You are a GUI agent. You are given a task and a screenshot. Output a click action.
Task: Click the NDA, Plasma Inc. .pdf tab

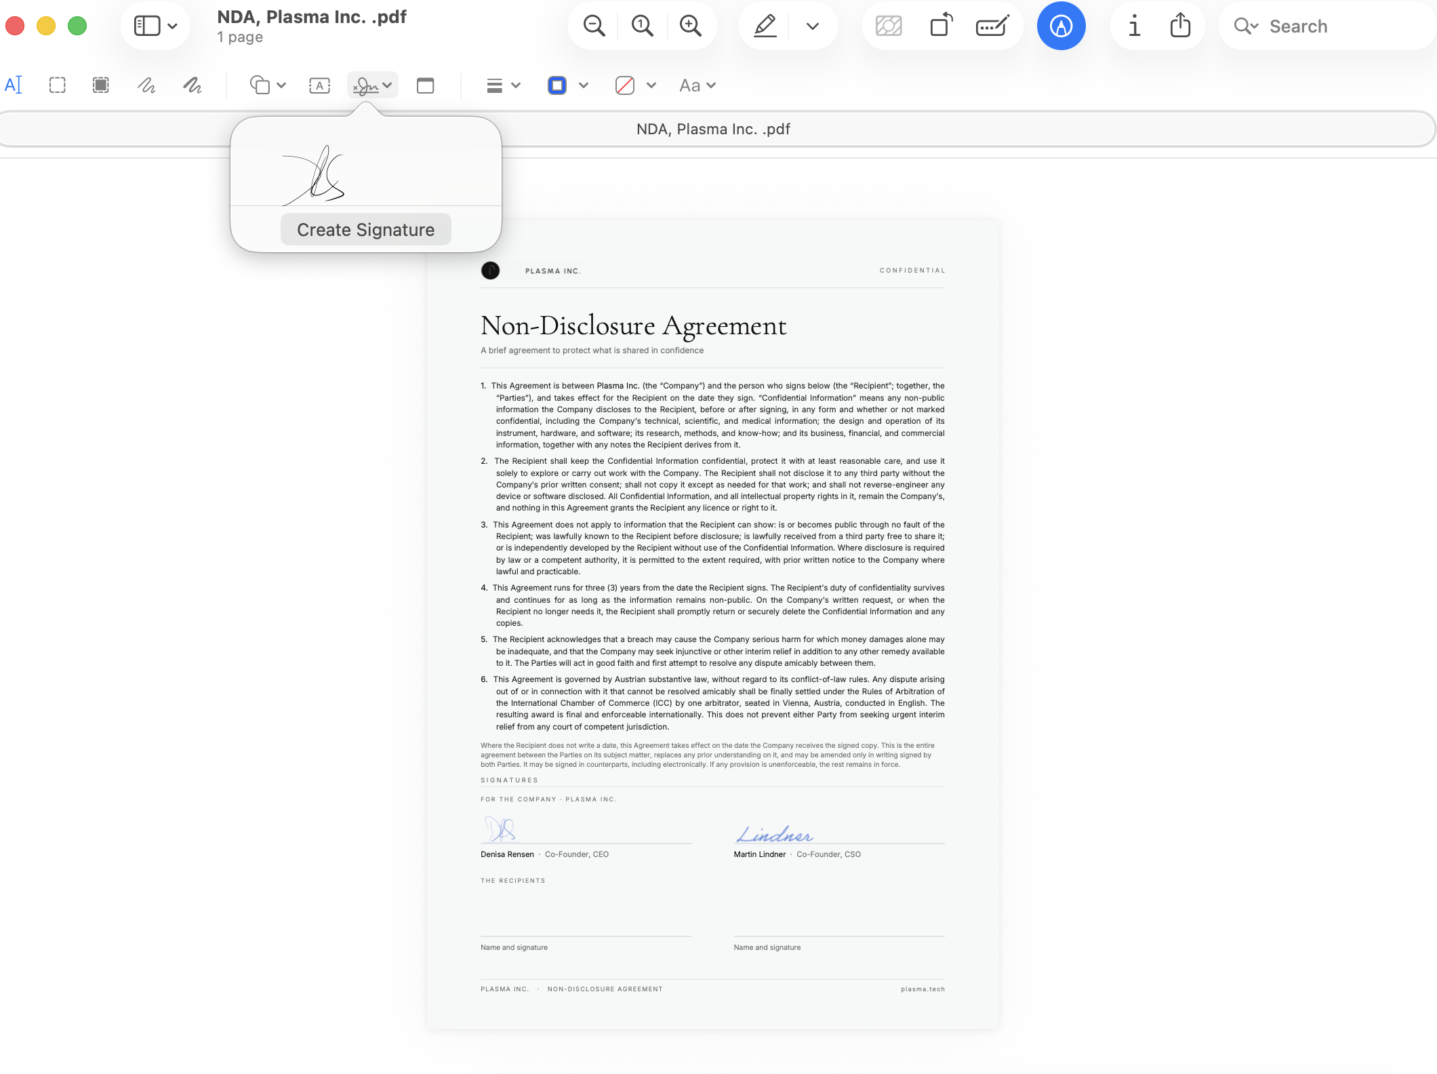click(x=713, y=129)
